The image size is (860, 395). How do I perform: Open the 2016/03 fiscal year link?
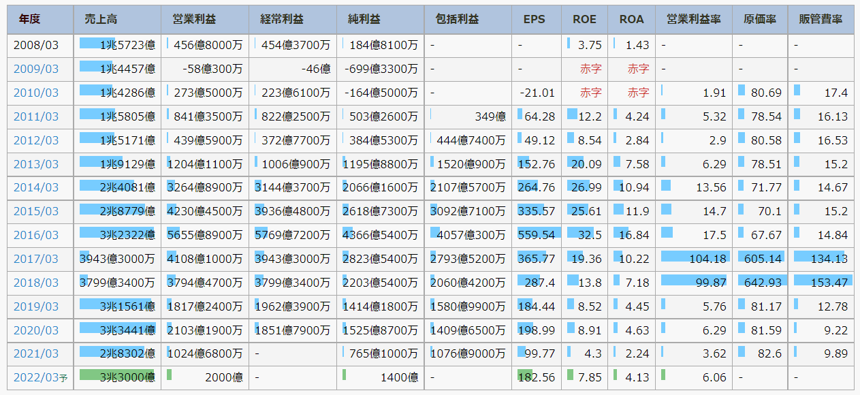pos(36,235)
